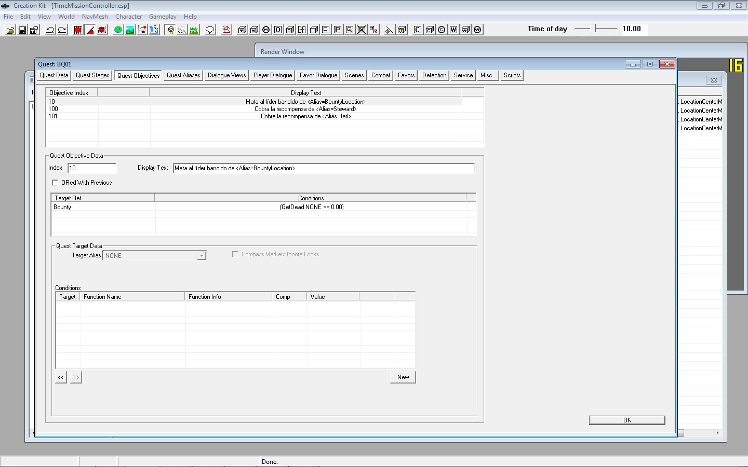Click the New condition button
748x467 pixels.
(403, 377)
